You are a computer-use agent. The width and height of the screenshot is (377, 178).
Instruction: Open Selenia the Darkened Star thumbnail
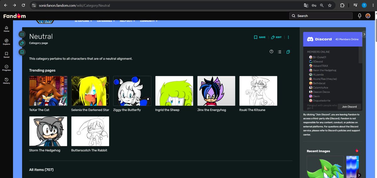coord(90,91)
